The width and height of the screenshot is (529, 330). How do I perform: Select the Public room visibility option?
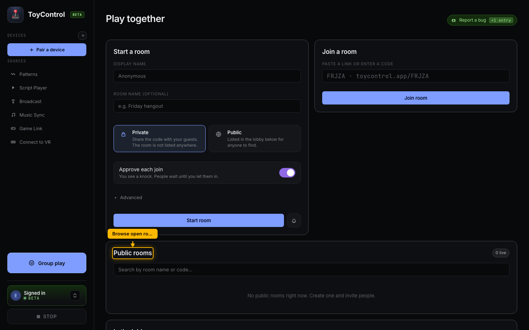pyautogui.click(x=255, y=139)
